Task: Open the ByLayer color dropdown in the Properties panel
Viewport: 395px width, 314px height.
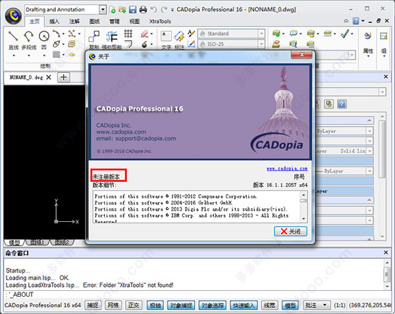Action: (x=369, y=131)
